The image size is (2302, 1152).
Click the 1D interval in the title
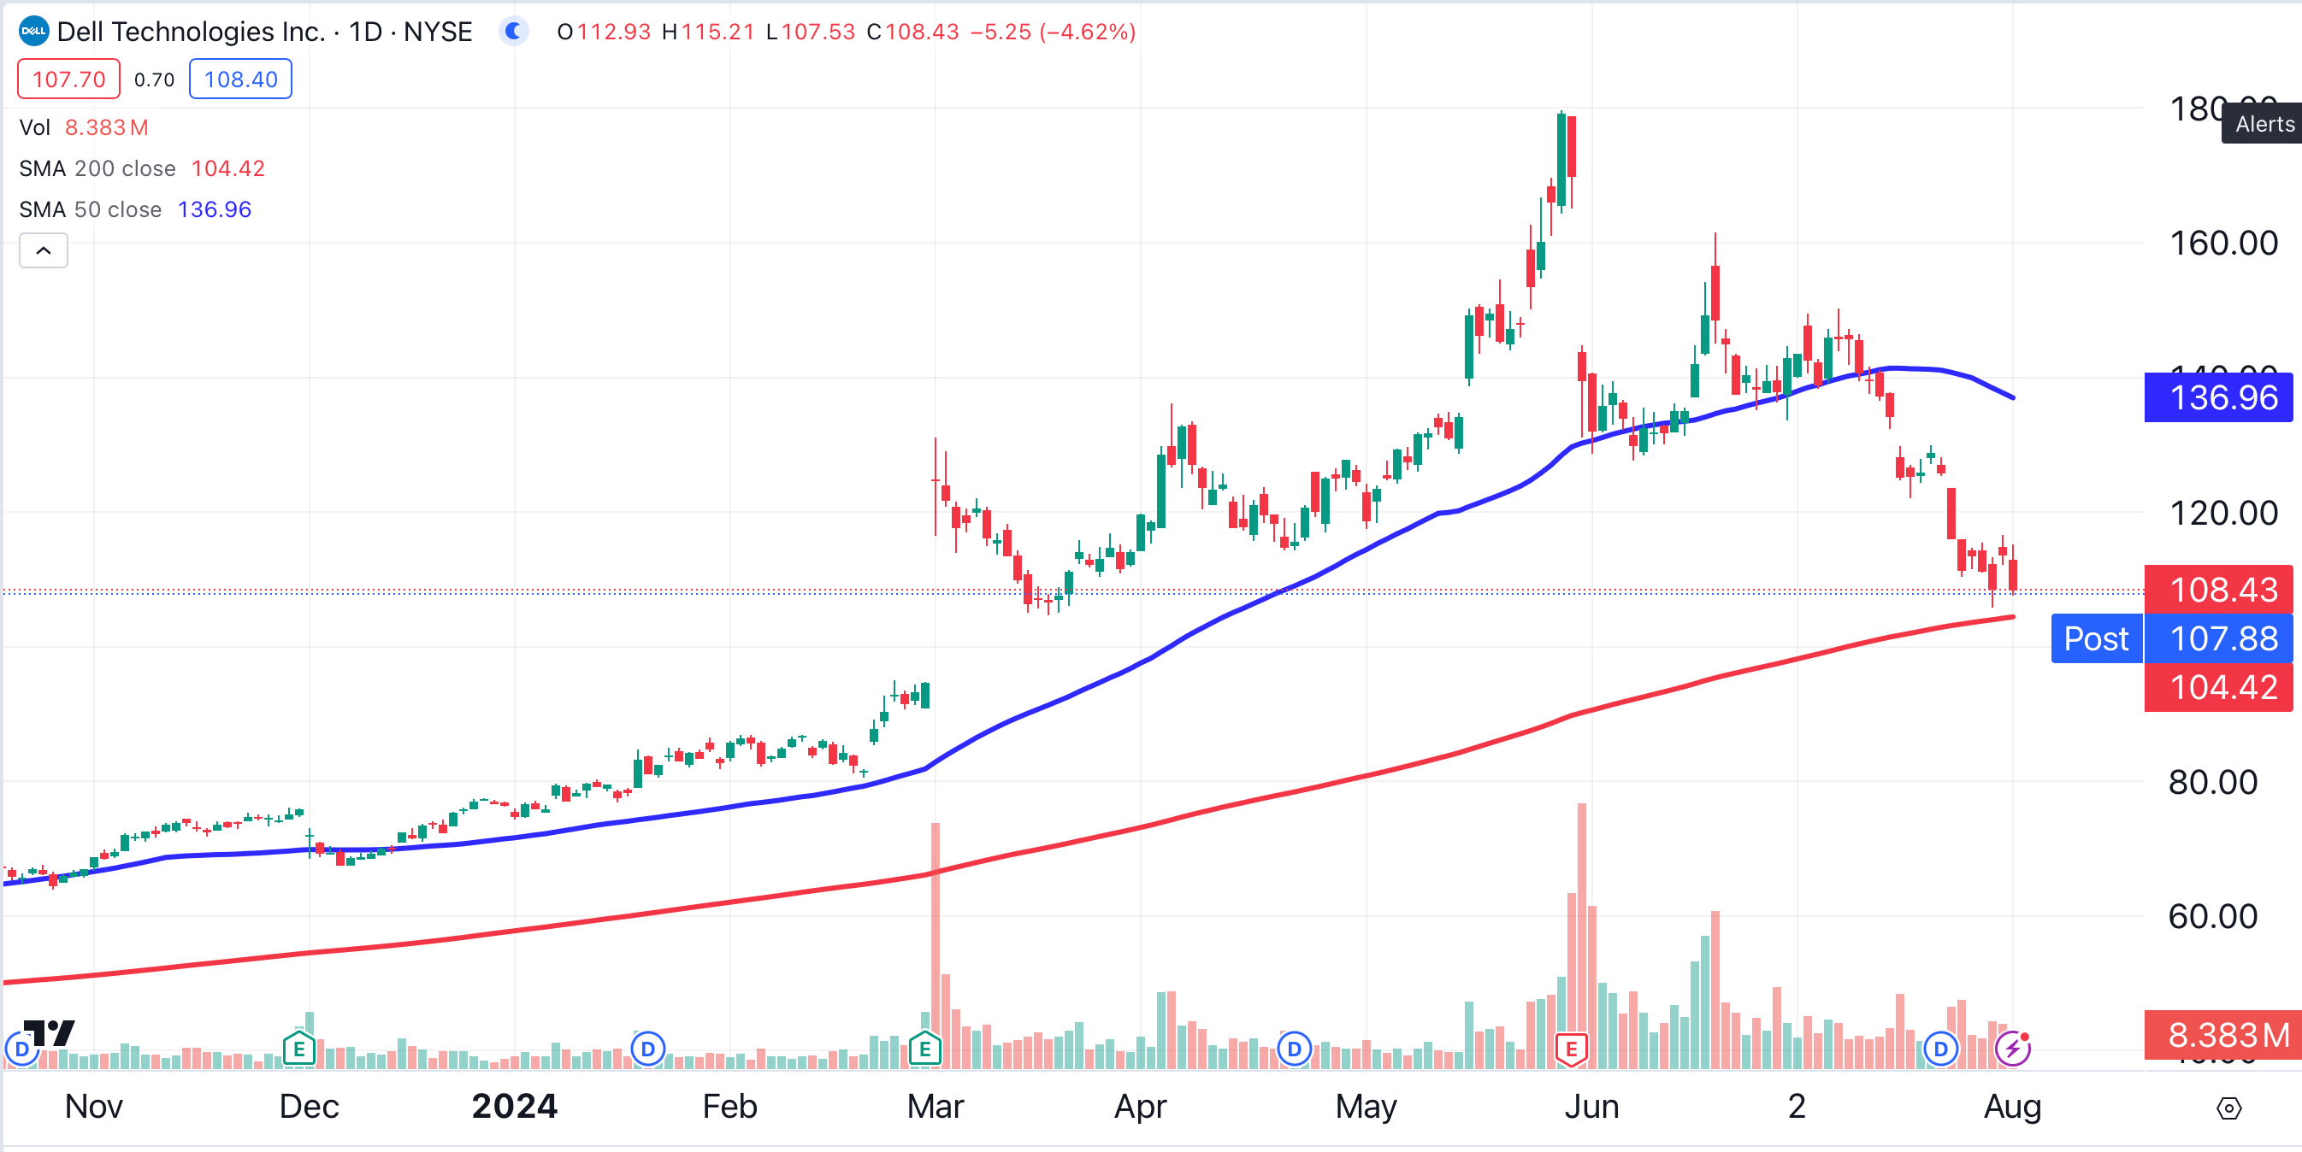365,32
